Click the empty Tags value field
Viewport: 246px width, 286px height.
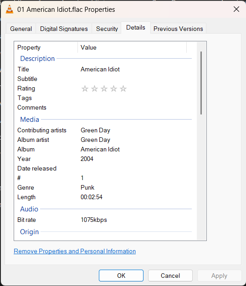[x=133, y=98]
